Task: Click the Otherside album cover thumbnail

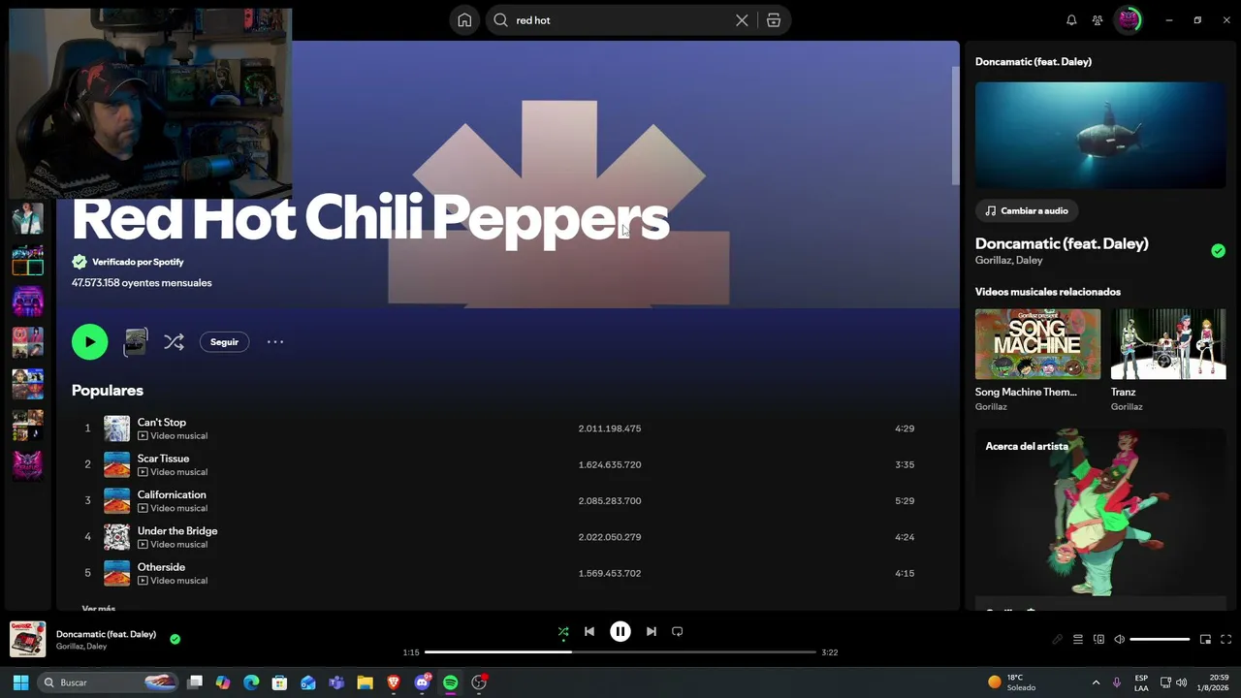Action: click(x=116, y=573)
